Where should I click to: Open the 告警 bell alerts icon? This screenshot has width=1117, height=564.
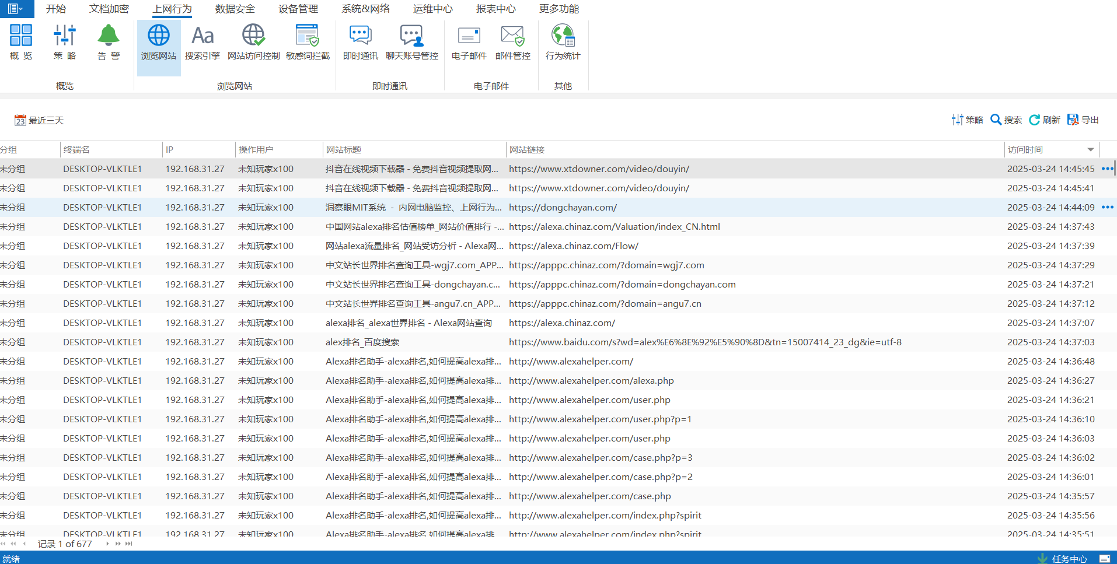point(109,42)
